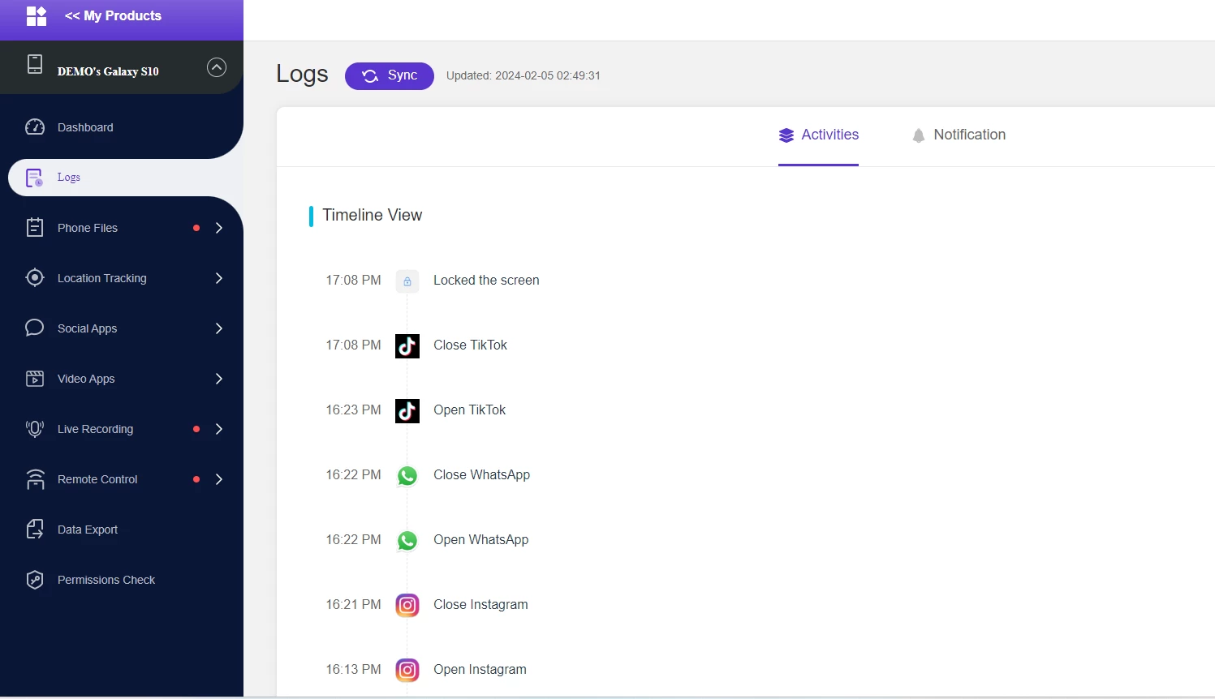Select the Open WhatsApp log entry
Screen dimensions: 1215x699
tap(480, 540)
